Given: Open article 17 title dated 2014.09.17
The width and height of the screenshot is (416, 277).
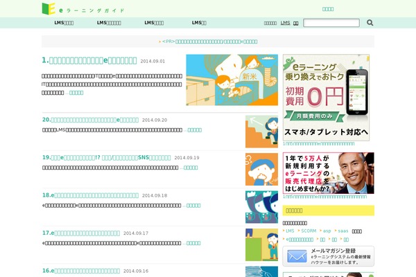Looking at the screenshot, I should (x=81, y=233).
